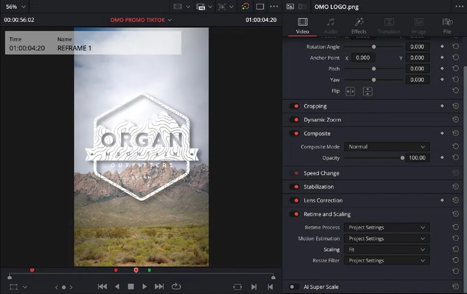
Task: Click the Flip vertical button
Action: pos(367,92)
